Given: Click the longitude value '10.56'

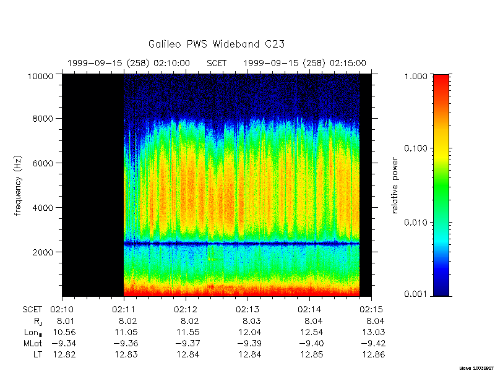Looking at the screenshot, I should [x=64, y=332].
